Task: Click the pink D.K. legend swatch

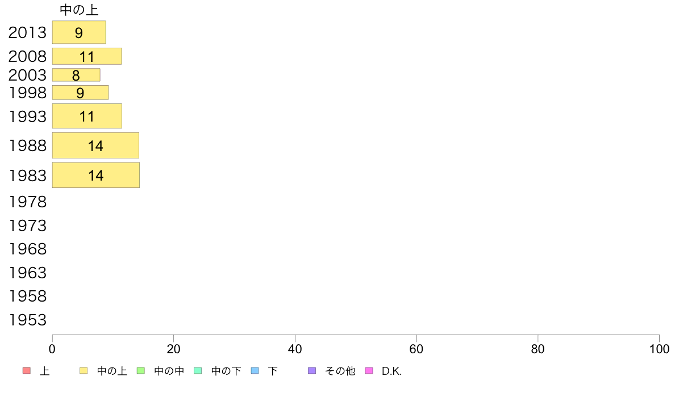Action: click(x=369, y=371)
